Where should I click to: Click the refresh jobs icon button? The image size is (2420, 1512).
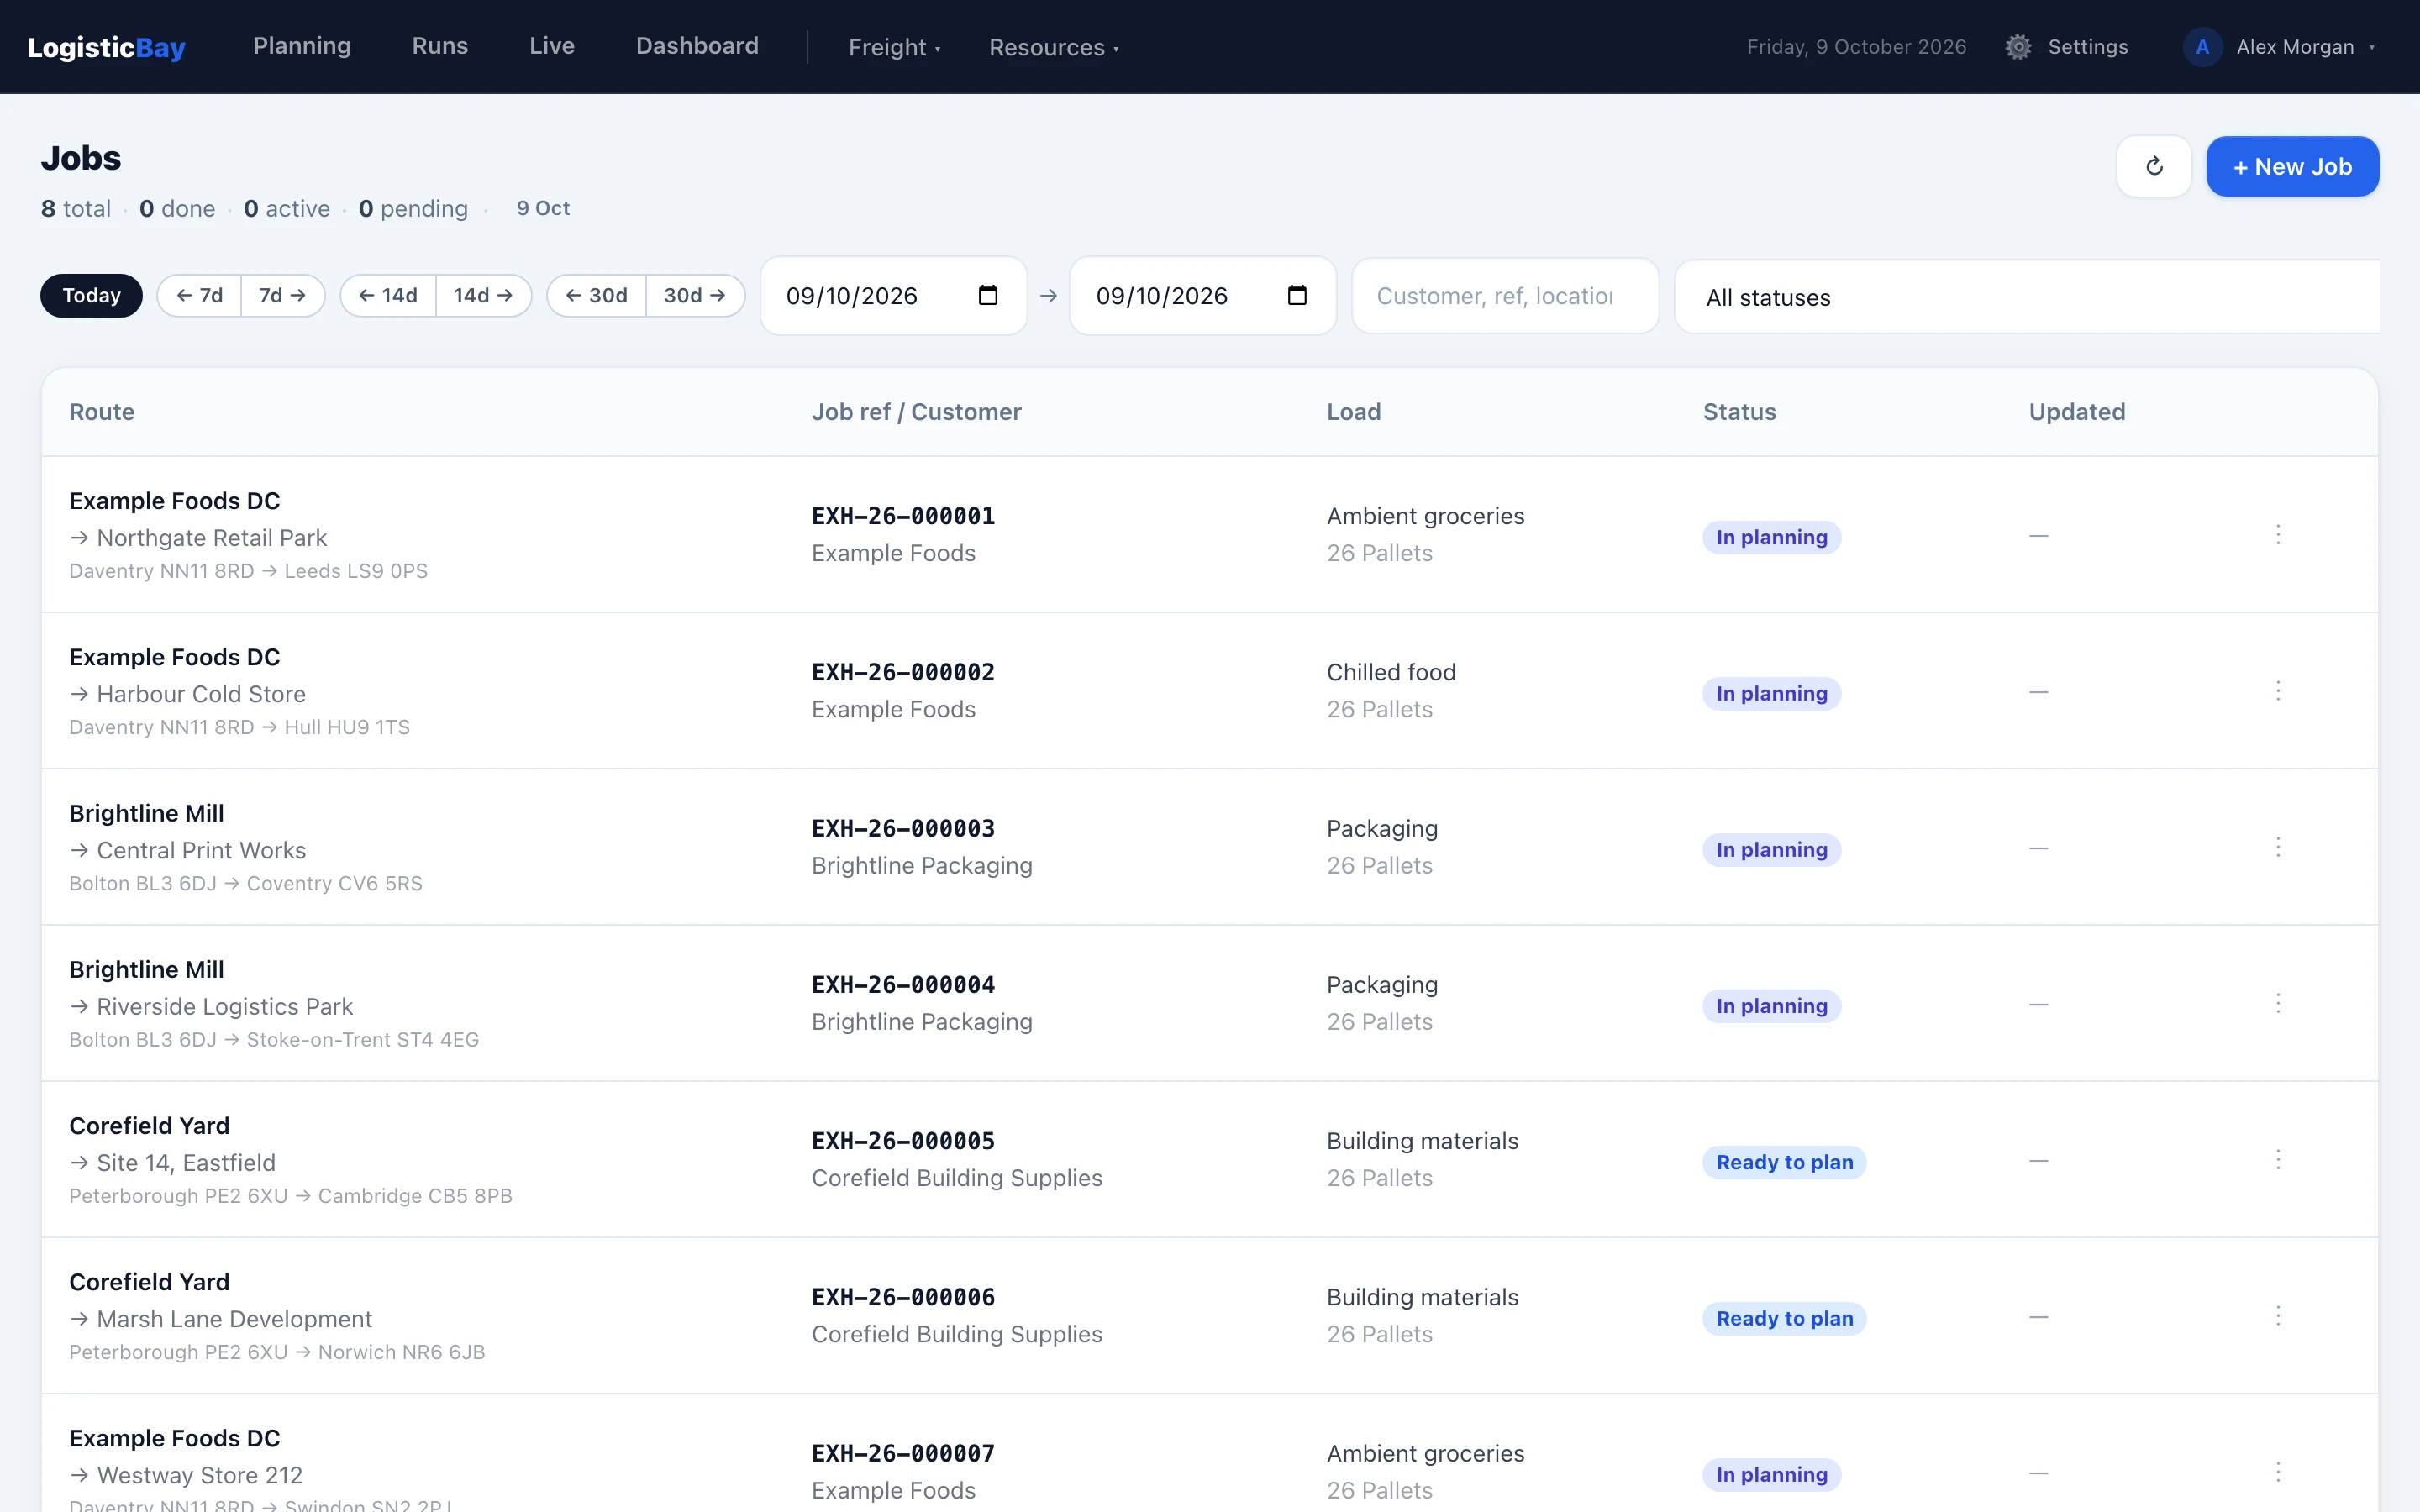2154,166
